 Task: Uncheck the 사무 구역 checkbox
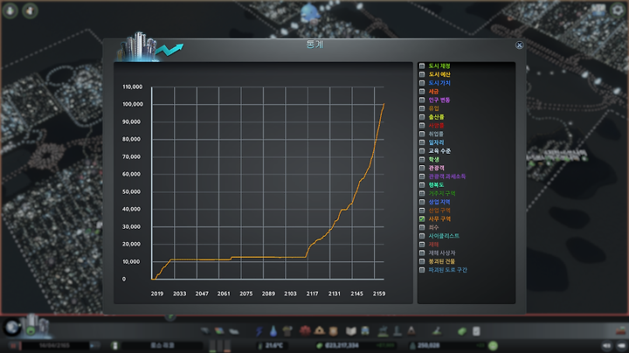(x=422, y=218)
